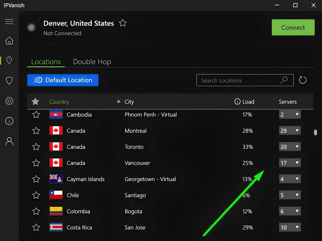Open Locations pin icon in sidebar
322x241 pixels.
(9, 60)
